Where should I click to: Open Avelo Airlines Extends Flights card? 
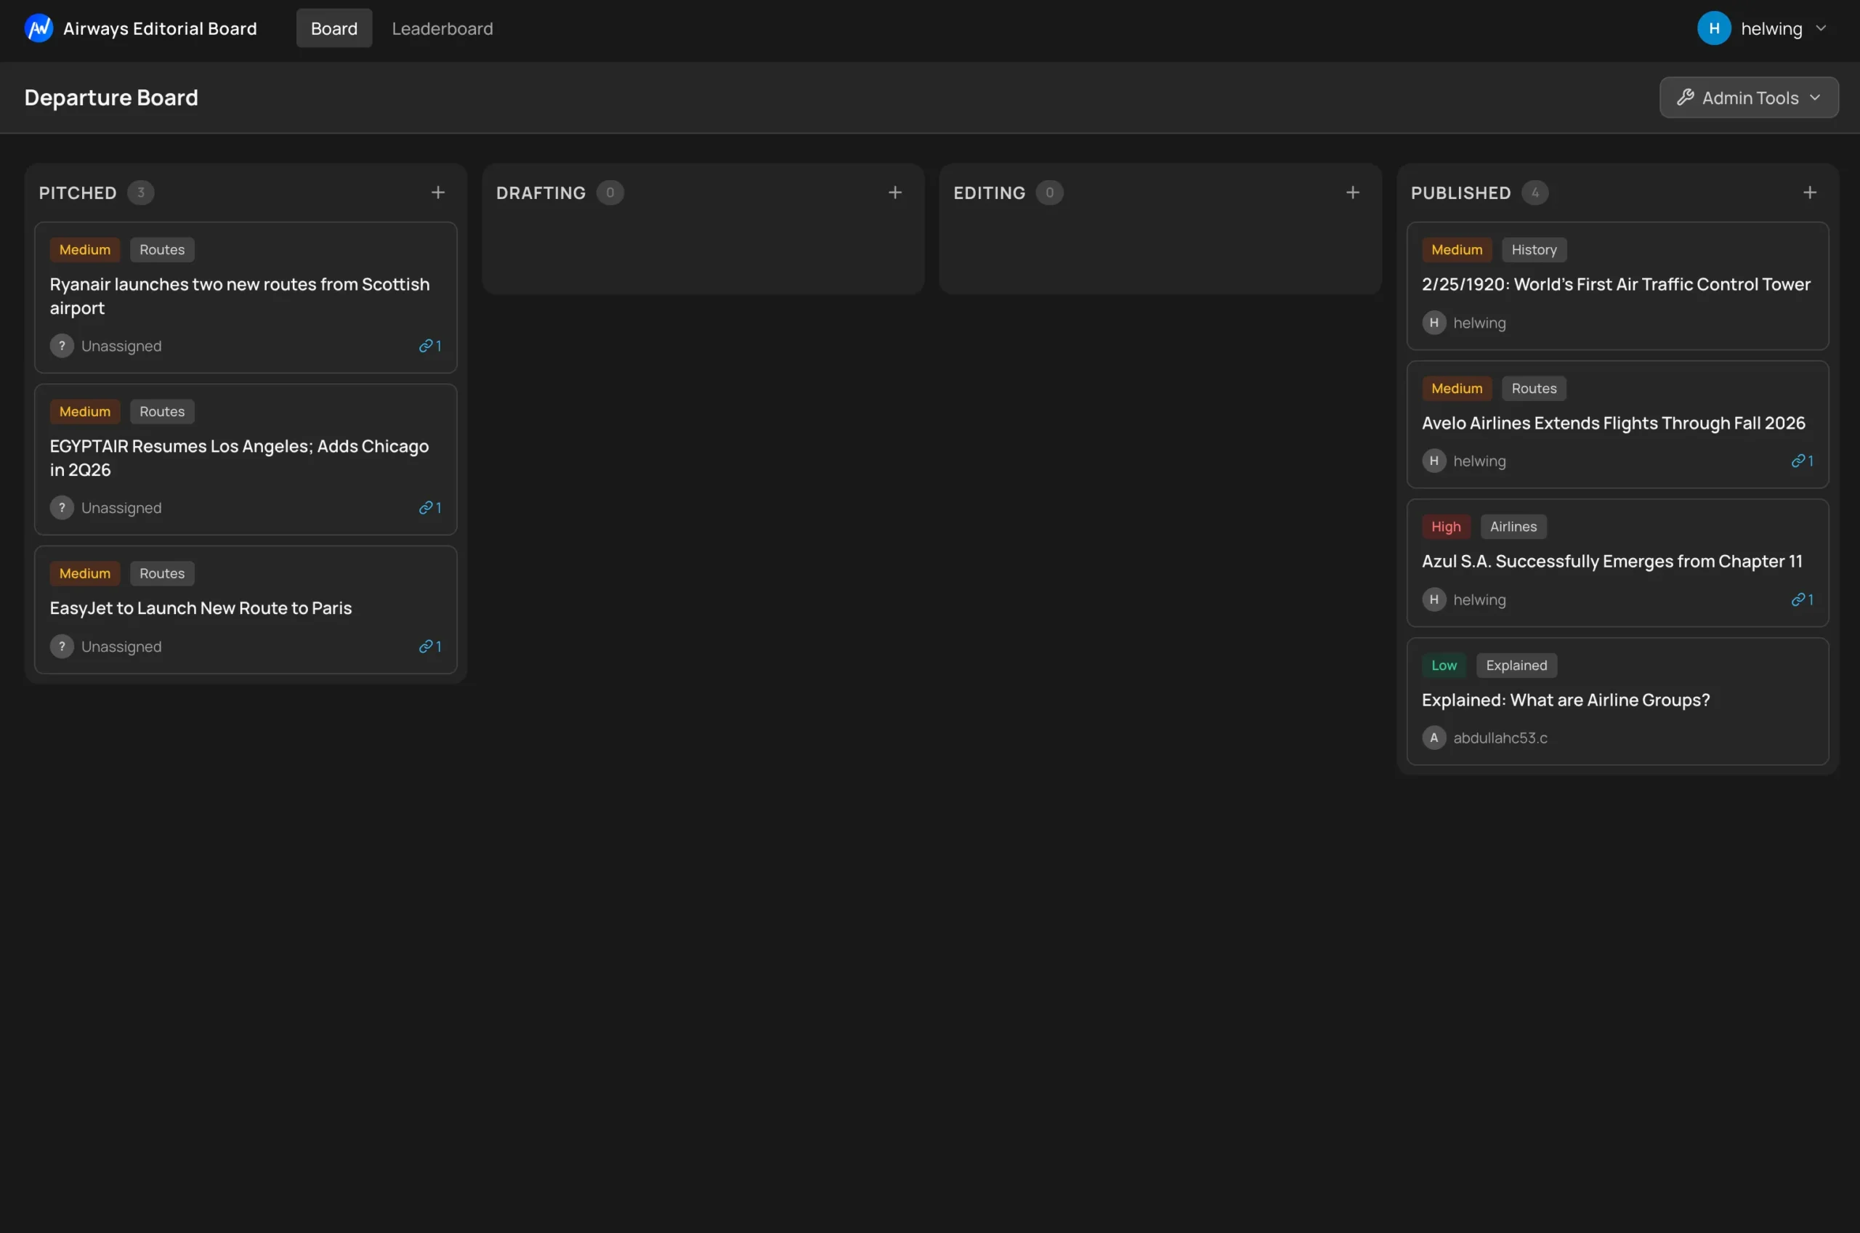point(1617,424)
